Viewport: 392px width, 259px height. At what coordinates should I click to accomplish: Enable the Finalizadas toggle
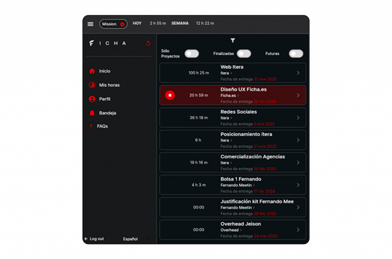click(x=244, y=54)
